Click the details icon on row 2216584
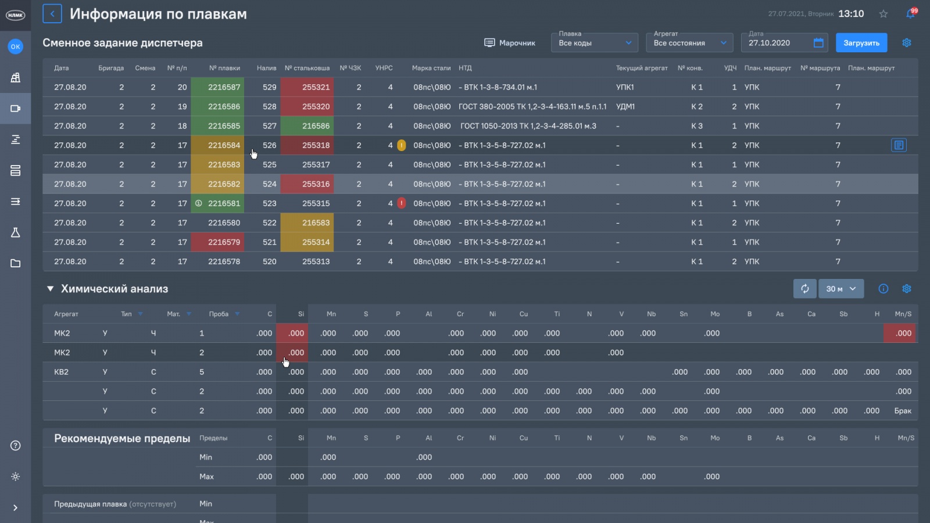Image resolution: width=930 pixels, height=523 pixels. click(x=899, y=145)
